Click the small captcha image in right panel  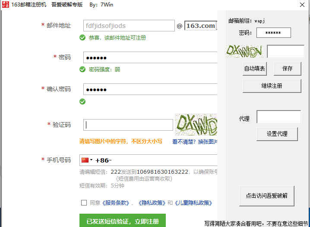(244, 51)
